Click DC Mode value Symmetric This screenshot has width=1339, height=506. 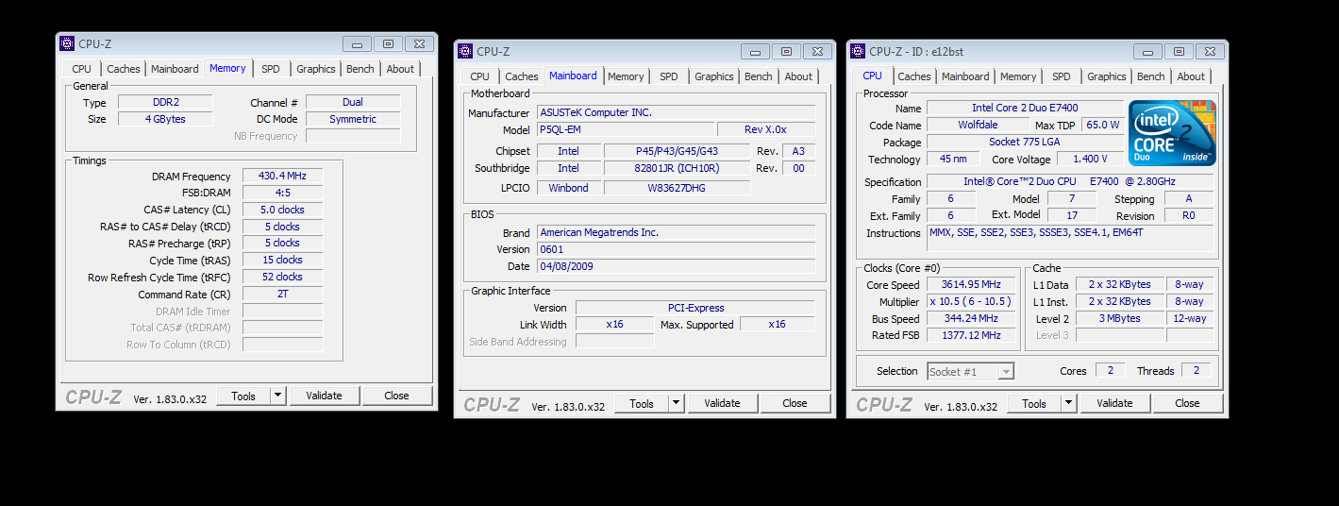click(353, 119)
